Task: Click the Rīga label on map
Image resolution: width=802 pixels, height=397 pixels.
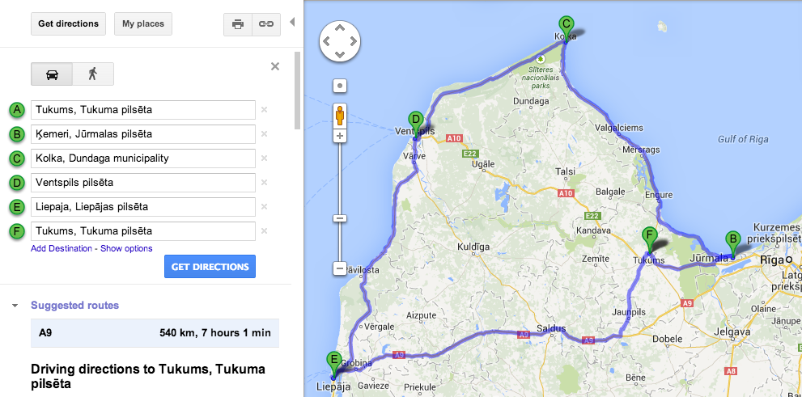Action: click(771, 260)
